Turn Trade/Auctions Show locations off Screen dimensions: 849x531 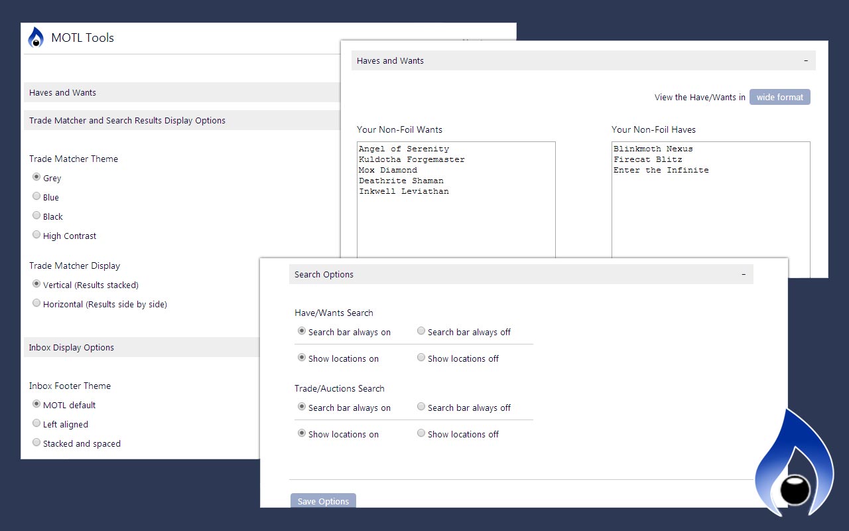[421, 433]
